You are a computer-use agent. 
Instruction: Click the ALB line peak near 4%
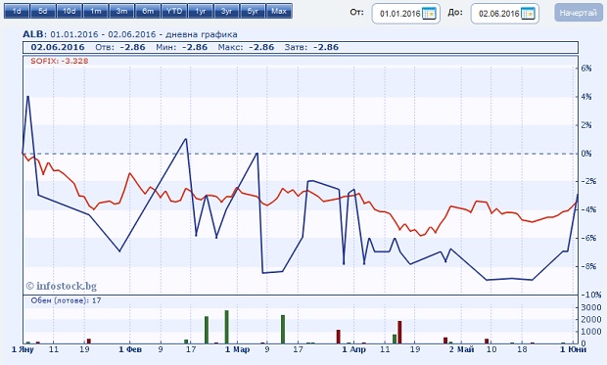click(27, 96)
